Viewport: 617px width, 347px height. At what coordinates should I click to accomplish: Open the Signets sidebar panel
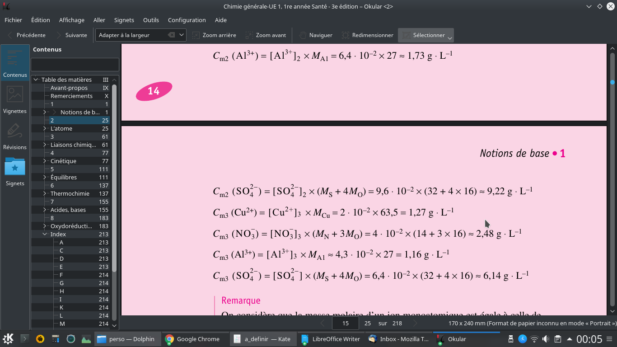tap(15, 171)
